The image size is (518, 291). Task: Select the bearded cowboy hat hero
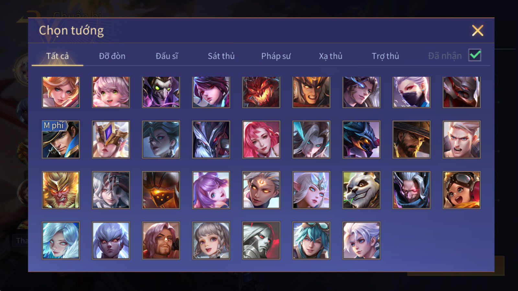(411, 139)
